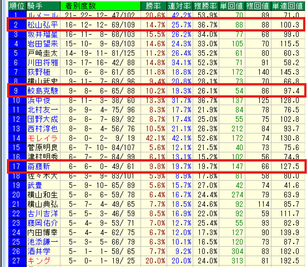
Task: Click jockey 岩田望来 name
Action: (43, 44)
